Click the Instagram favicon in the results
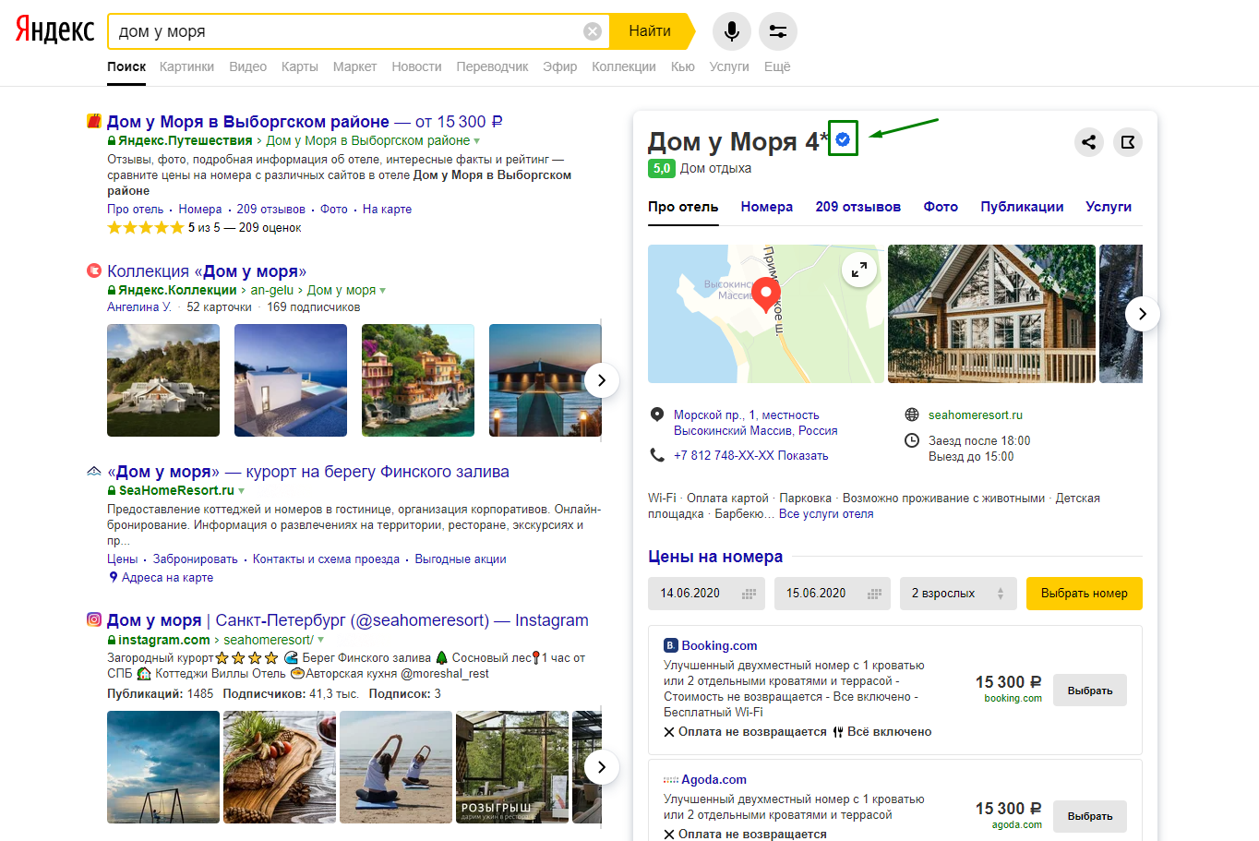 click(93, 619)
